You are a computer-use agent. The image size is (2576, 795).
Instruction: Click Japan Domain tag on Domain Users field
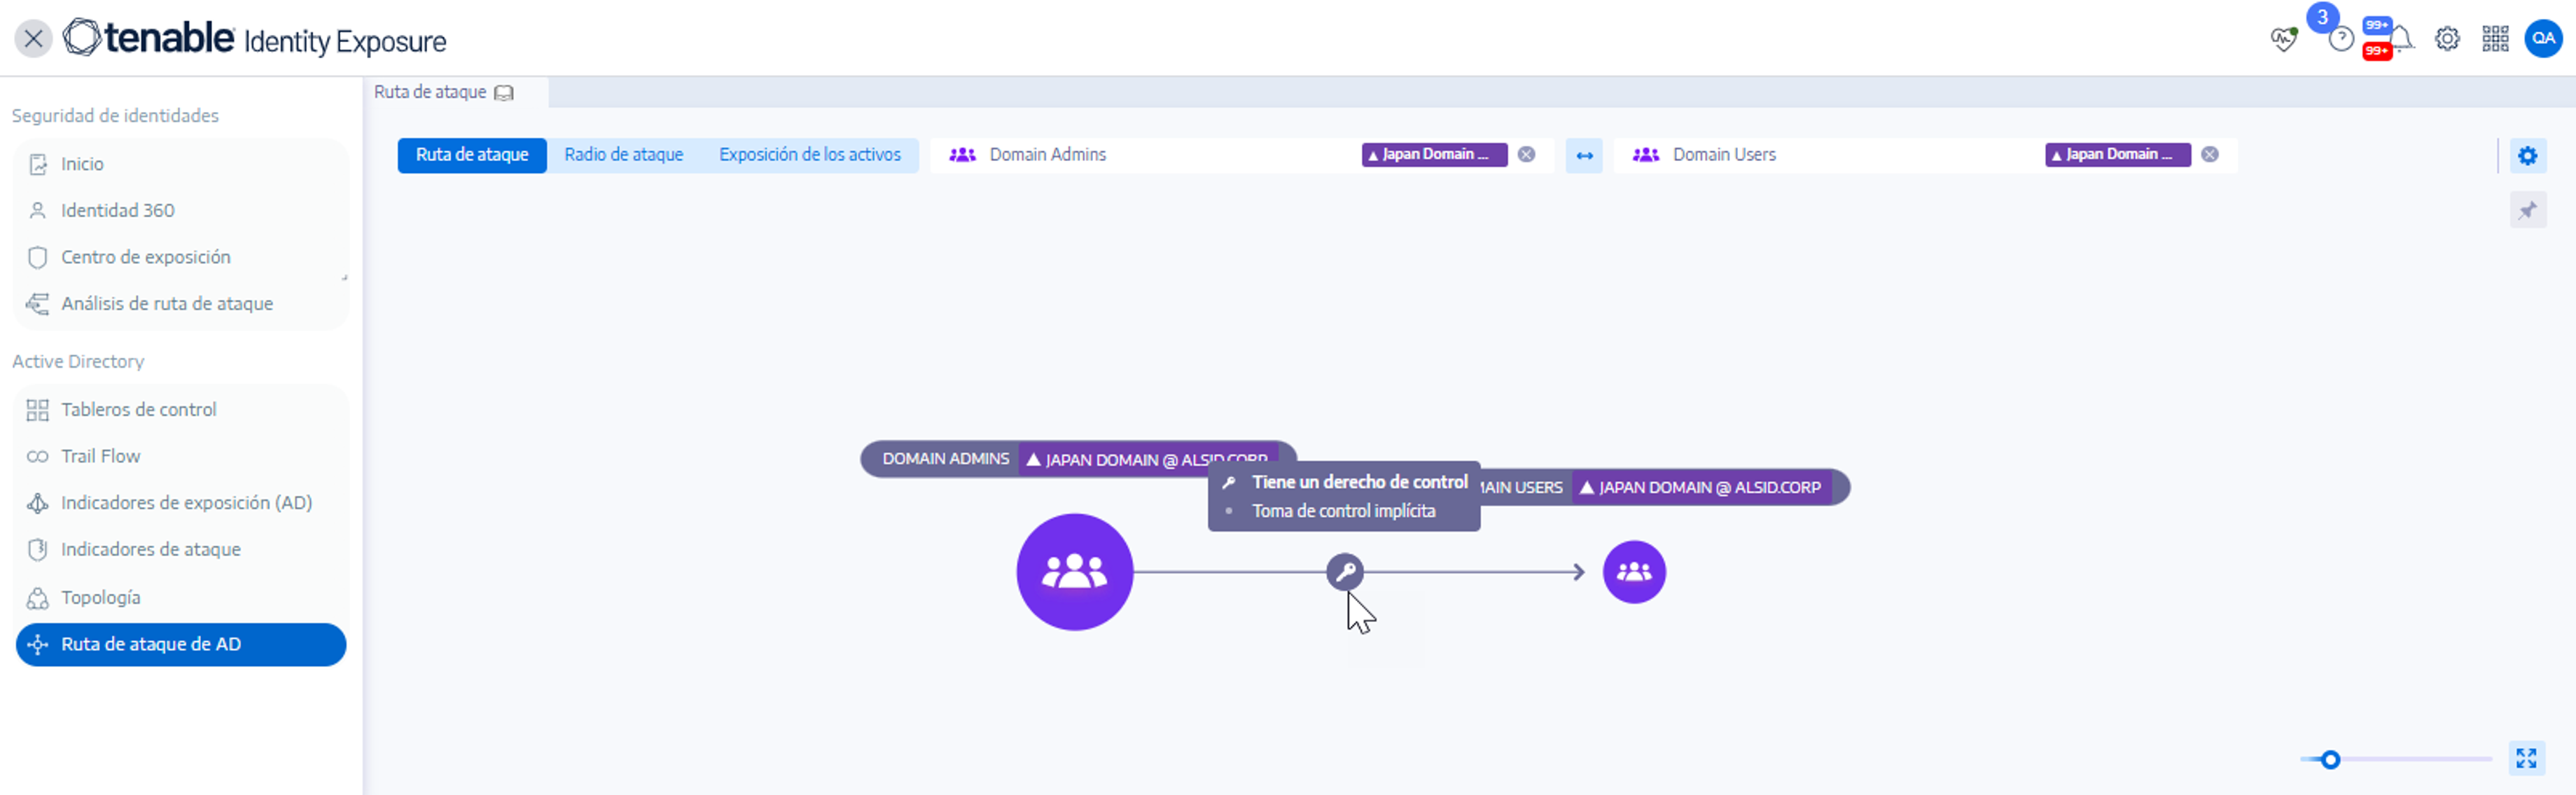click(2118, 155)
